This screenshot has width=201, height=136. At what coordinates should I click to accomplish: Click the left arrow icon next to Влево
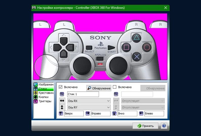(x=141, y=113)
